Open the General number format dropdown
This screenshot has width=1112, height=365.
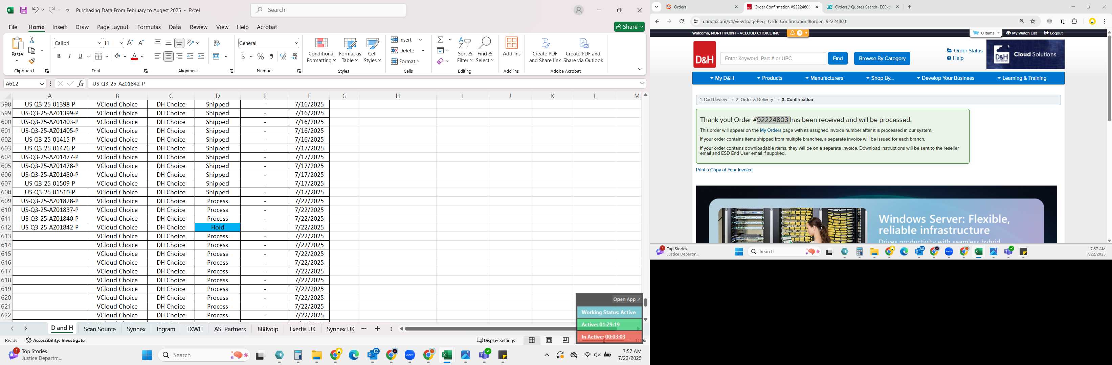296,43
